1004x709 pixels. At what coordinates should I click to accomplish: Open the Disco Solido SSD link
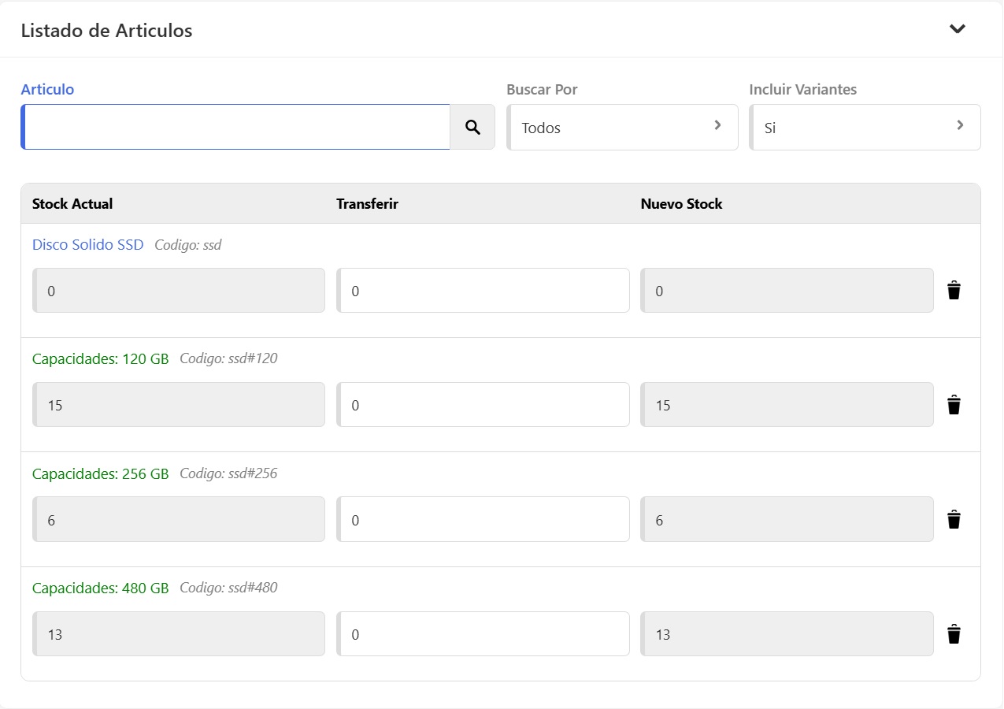click(88, 245)
